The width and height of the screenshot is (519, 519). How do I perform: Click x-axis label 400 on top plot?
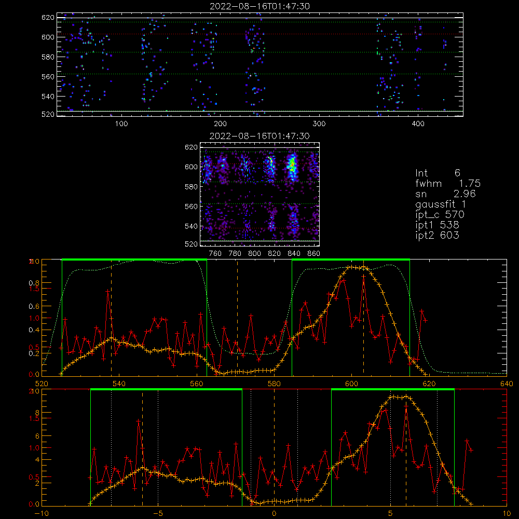(418, 124)
